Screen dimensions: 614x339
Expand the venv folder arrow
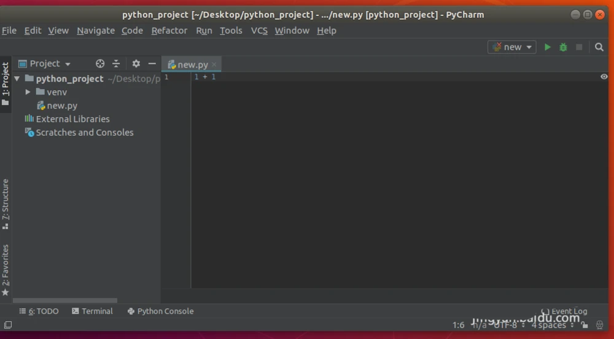coord(28,92)
